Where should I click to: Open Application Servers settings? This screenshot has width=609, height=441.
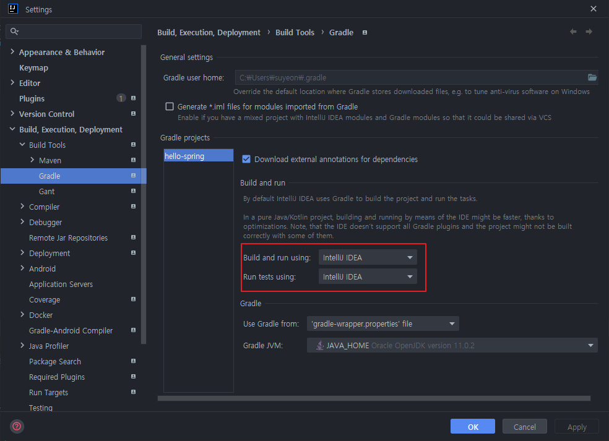(61, 284)
